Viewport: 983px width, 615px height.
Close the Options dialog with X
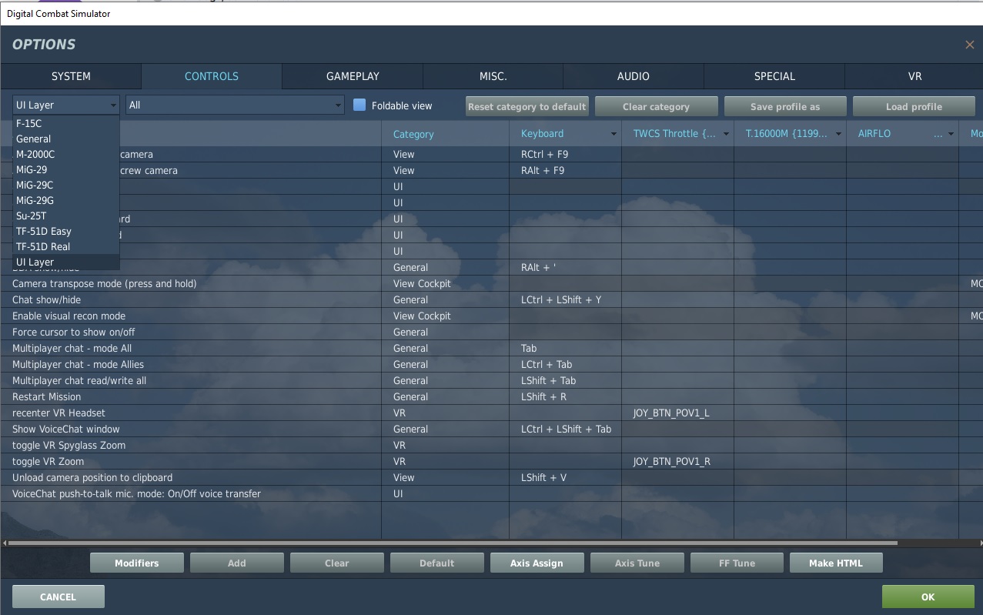[969, 45]
